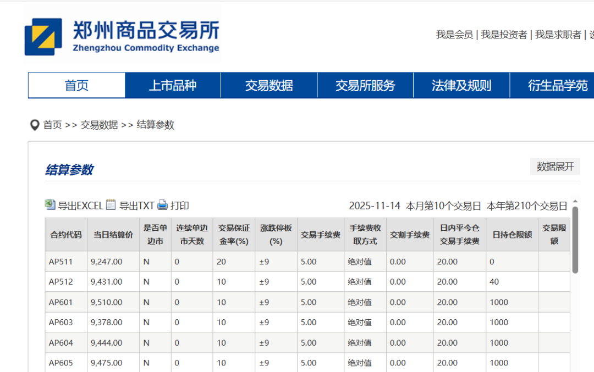Click the Excel export icon
Image resolution: width=594 pixels, height=372 pixels.
[x=50, y=205]
